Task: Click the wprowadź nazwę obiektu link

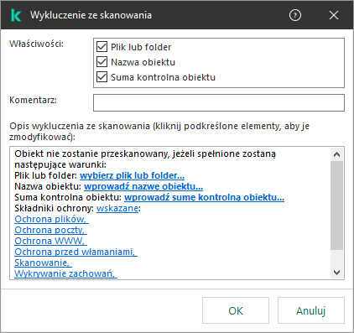Action: click(143, 186)
